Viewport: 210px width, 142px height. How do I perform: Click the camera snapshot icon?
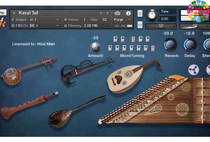click(x=117, y=13)
